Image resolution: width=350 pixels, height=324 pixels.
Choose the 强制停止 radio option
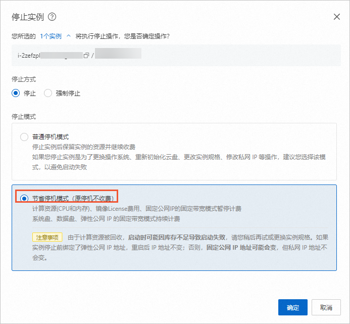(x=48, y=93)
